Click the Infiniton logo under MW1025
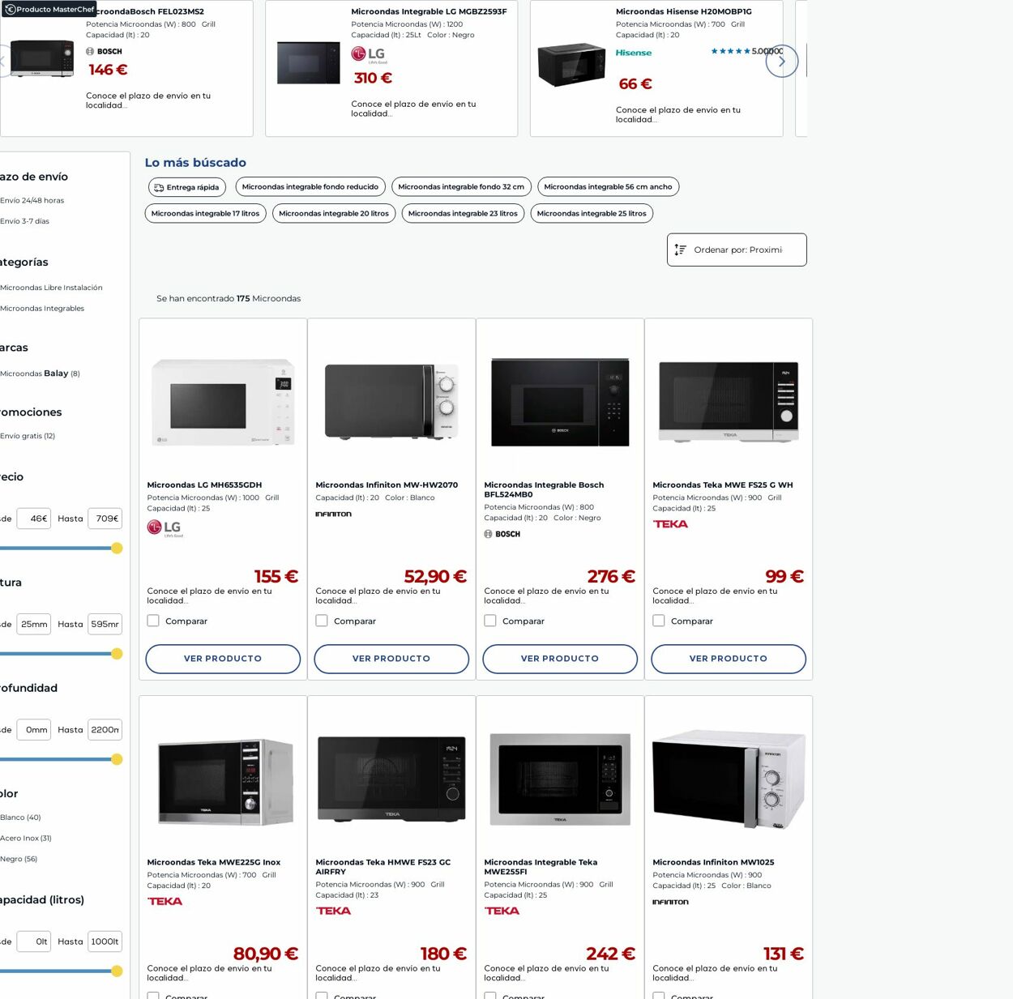The image size is (1013, 999). pos(670,902)
